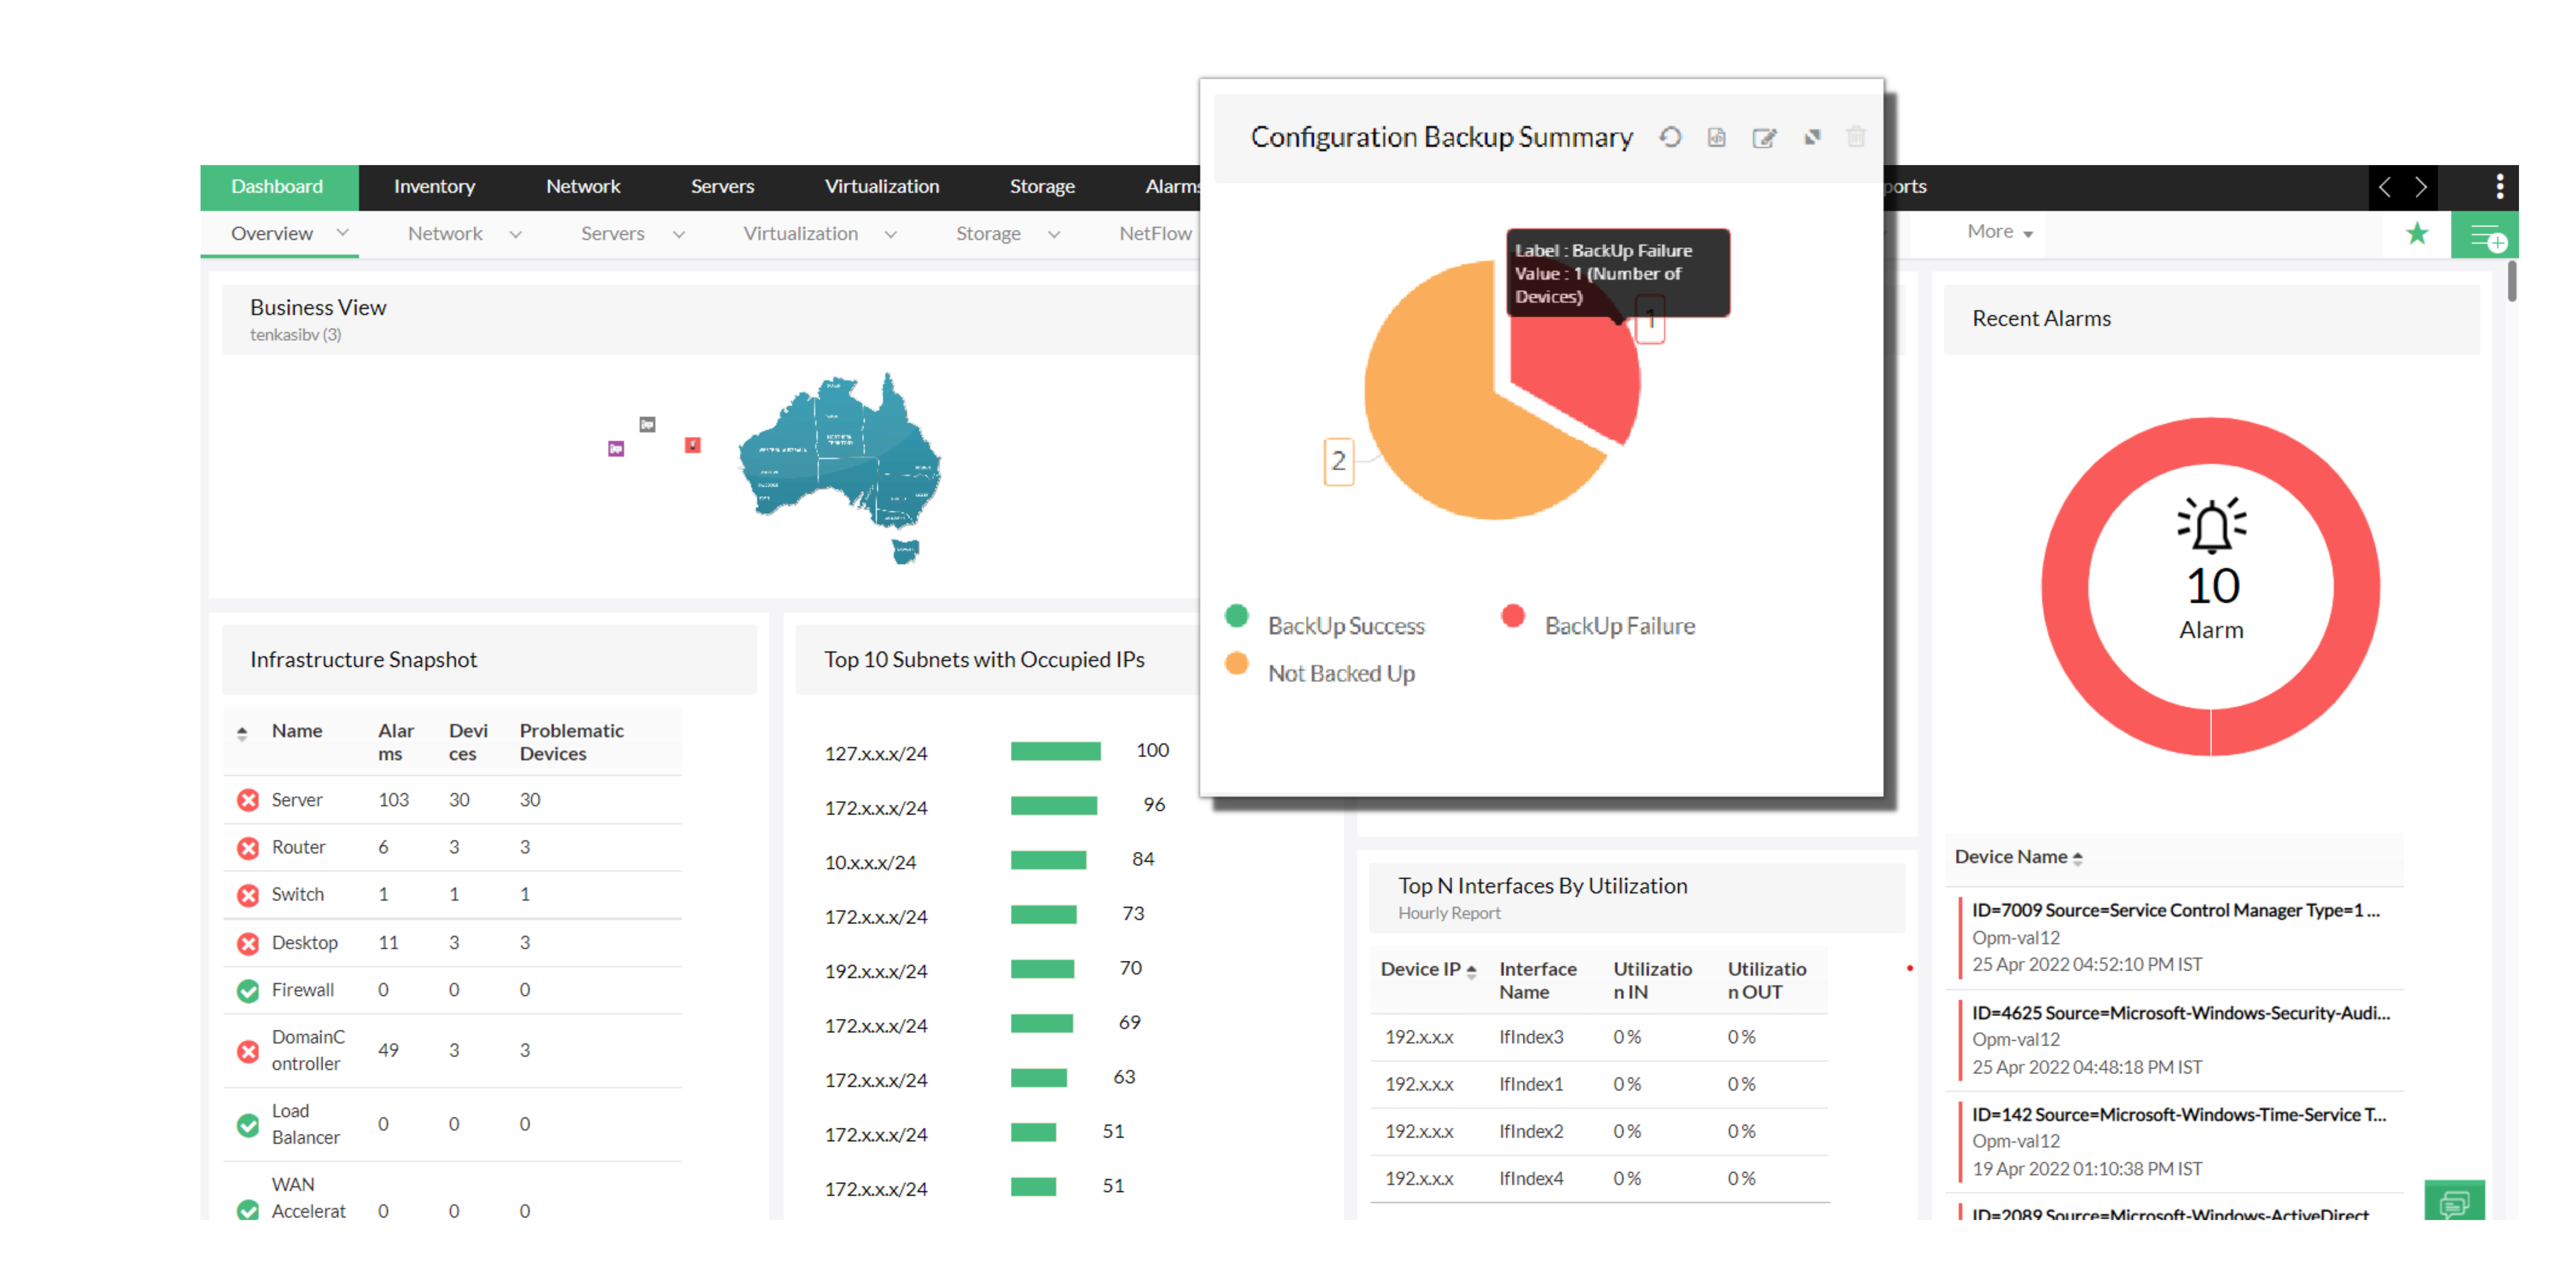Open the edit icon on Configuration Backup Summary
This screenshot has height=1288, width=2576.
tap(1764, 137)
